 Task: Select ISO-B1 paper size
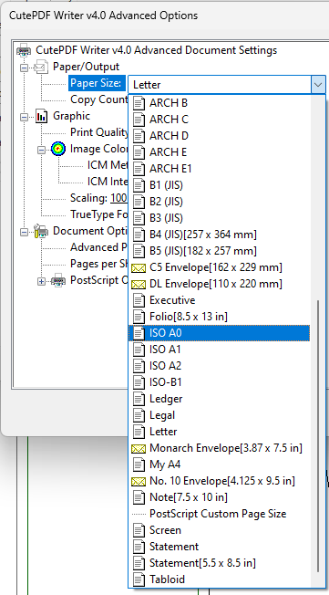(x=219, y=382)
